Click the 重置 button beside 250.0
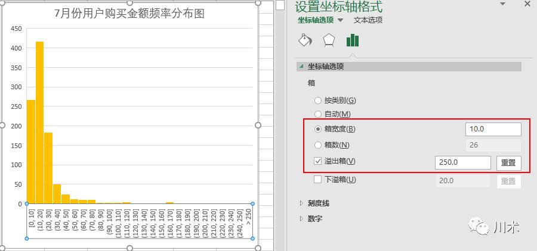This screenshot has height=251, width=537. [x=508, y=163]
